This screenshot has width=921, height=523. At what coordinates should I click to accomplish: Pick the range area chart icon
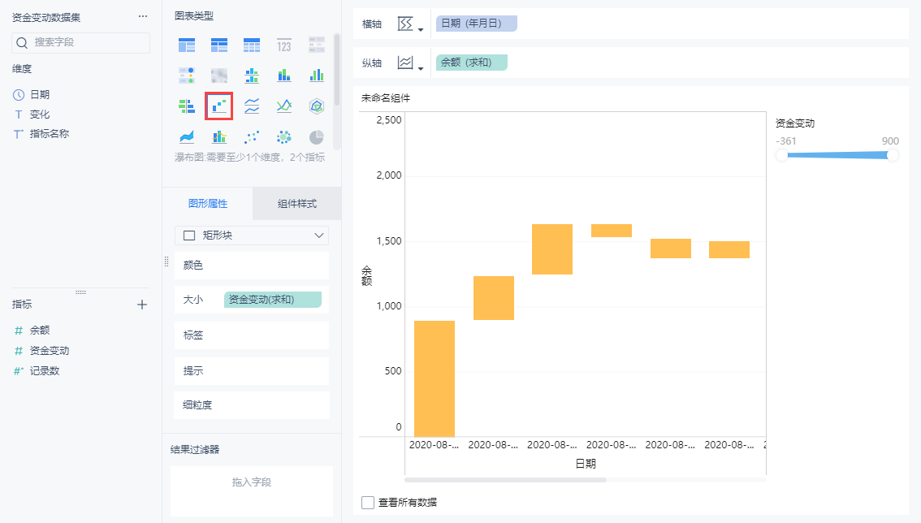[x=187, y=137]
